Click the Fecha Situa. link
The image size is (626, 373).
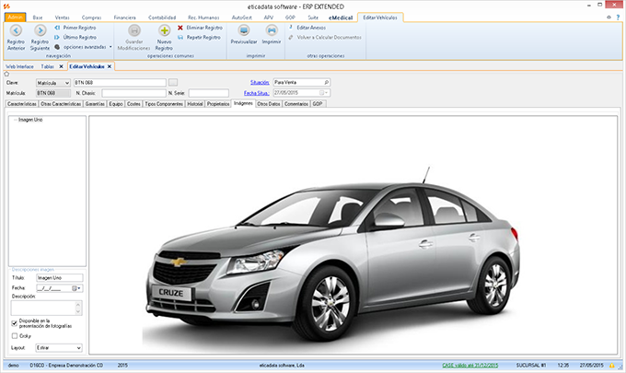coord(256,93)
